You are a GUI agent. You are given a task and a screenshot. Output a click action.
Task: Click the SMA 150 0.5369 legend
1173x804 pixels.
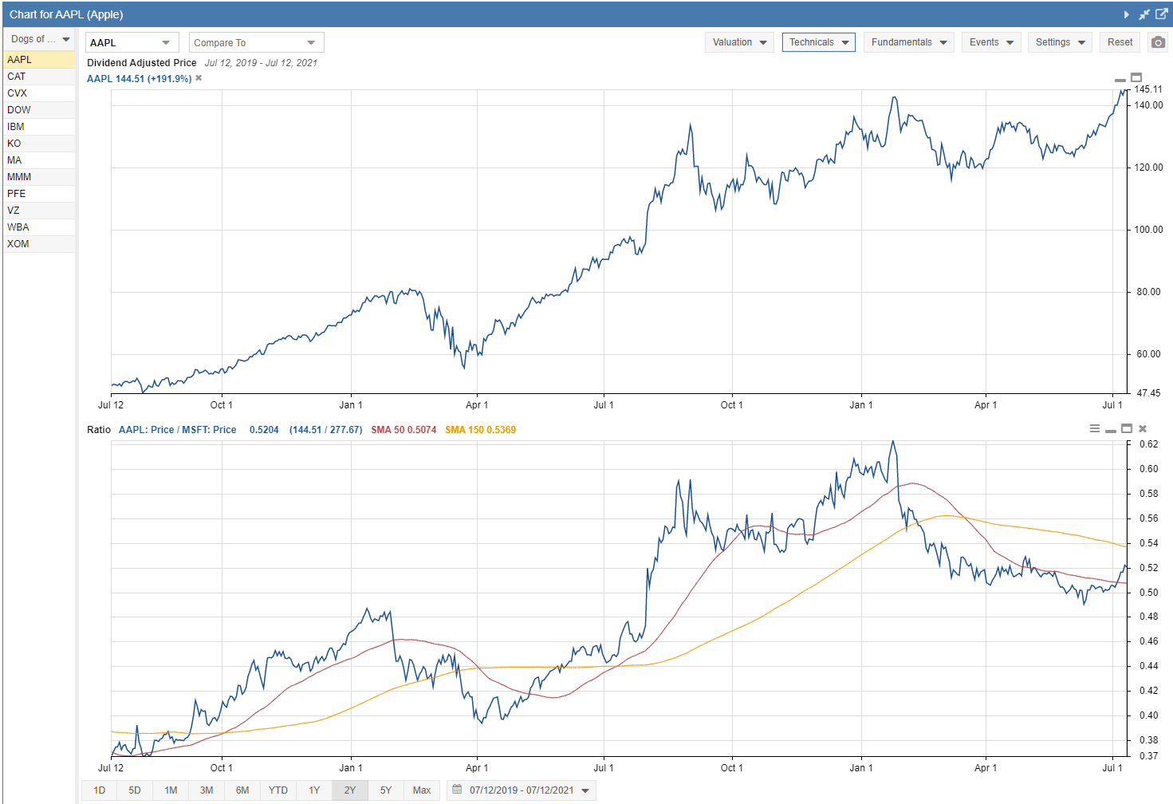pyautogui.click(x=480, y=430)
